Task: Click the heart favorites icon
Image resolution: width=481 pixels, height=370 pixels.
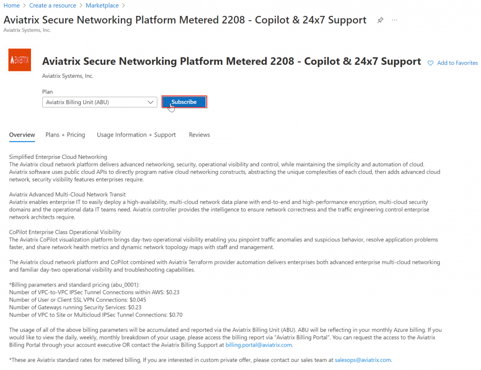Action: (x=430, y=63)
